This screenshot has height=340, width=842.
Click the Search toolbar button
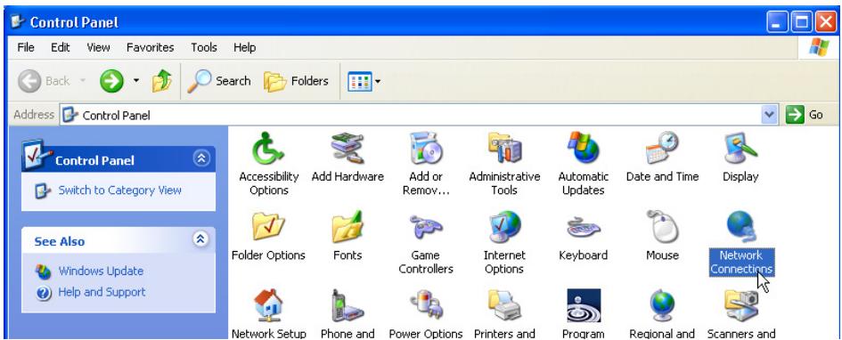219,82
